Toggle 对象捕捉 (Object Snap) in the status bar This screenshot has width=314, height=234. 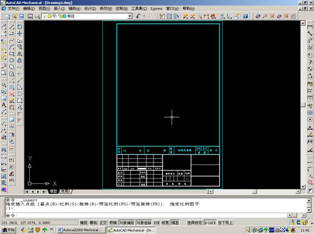point(127,223)
